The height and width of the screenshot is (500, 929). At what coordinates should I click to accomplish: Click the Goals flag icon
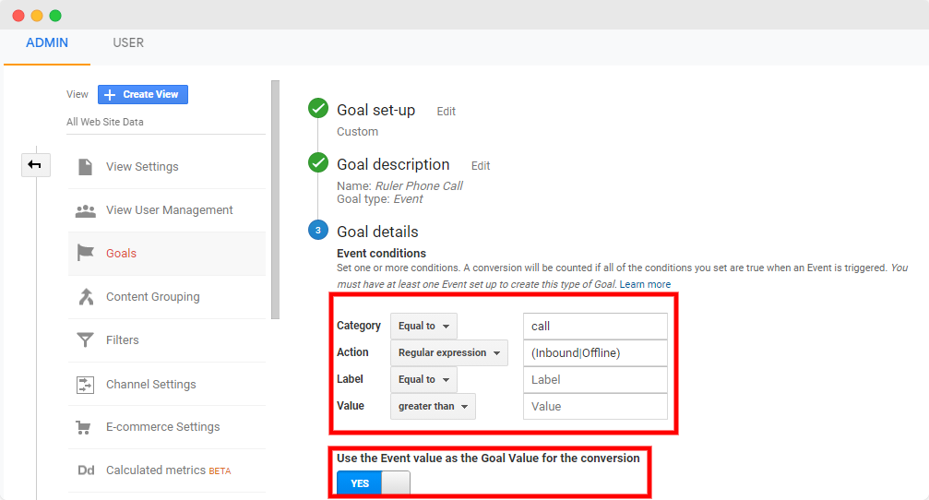(85, 253)
